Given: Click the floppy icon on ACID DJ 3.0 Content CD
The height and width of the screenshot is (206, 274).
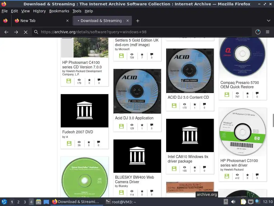Looking at the screenshot, I should click(174, 106).
